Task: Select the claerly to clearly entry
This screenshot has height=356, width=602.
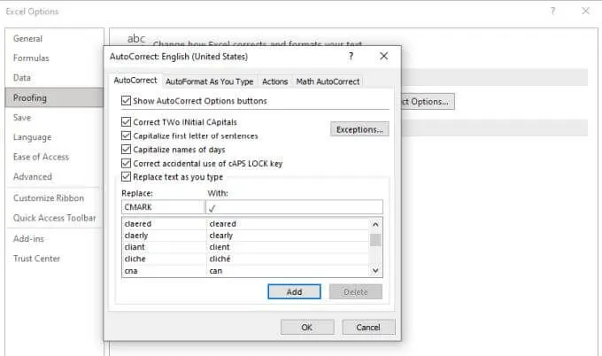Action: coord(246,236)
